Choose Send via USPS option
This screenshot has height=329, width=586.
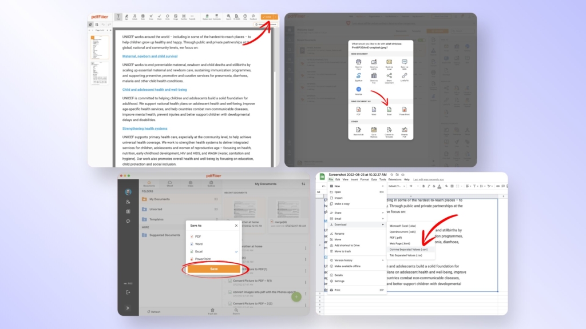(x=374, y=64)
